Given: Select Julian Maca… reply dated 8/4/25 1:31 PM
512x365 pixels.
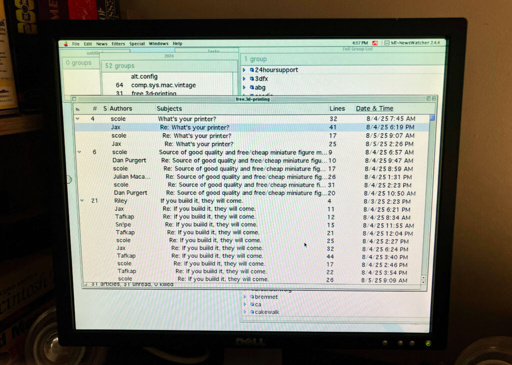Looking at the screenshot, I should [252, 177].
